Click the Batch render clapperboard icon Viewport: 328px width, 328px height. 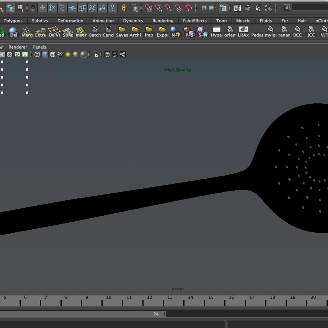95,32
